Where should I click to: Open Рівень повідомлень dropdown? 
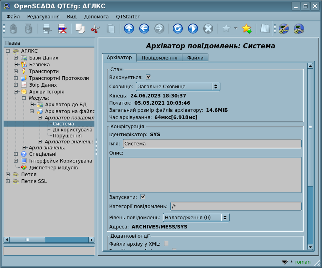(x=196, y=218)
